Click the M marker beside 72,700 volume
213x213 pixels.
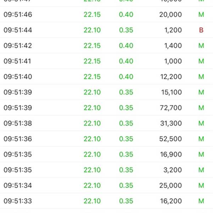(201, 108)
